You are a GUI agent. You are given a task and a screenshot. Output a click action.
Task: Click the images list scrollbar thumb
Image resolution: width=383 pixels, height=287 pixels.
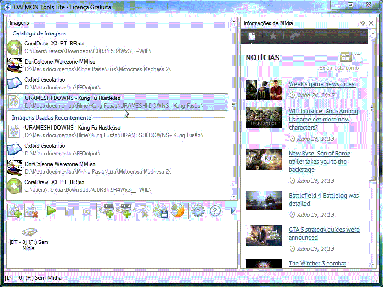[234, 105]
